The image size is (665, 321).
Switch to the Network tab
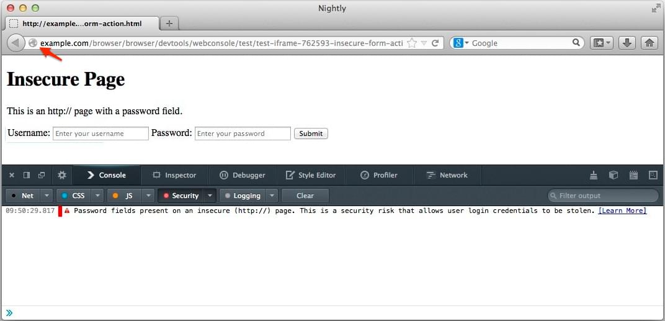[447, 175]
